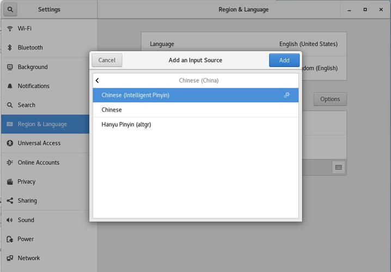
Task: Click the keyboard layout preview icon button
Action: (x=338, y=167)
